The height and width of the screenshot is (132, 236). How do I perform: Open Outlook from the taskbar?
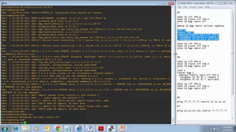coord(47,129)
